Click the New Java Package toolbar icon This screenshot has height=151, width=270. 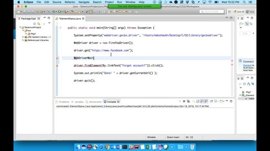point(38,12)
